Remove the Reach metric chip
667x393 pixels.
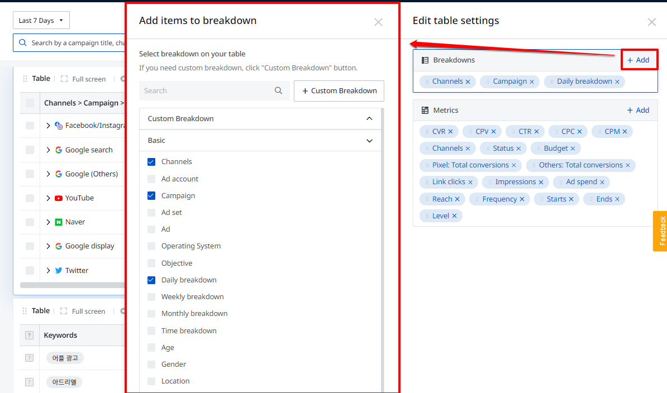[x=458, y=199]
